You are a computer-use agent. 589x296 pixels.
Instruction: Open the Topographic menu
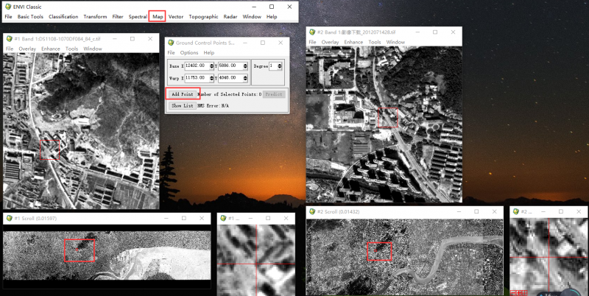[202, 16]
